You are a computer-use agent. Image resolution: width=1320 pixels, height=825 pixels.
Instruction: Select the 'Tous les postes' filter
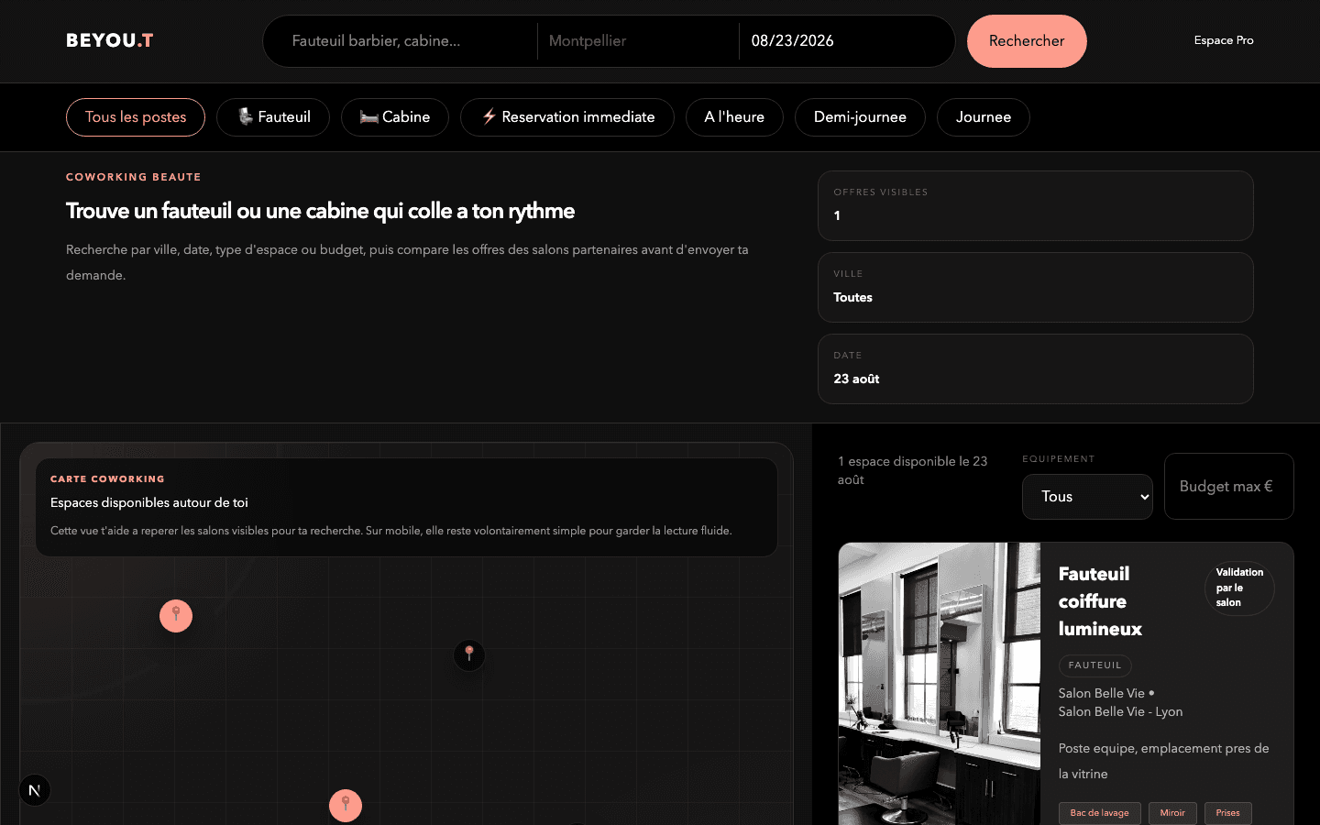(136, 117)
